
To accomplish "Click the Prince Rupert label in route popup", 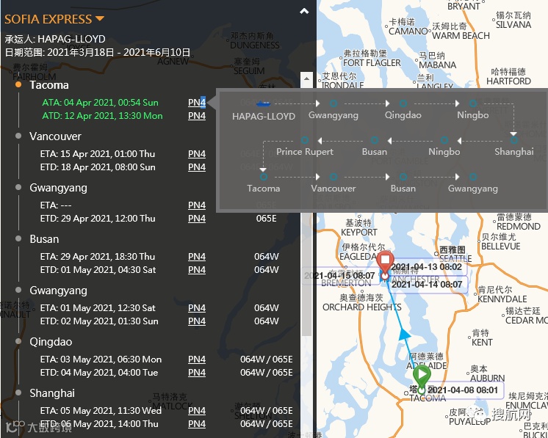I will [x=304, y=151].
